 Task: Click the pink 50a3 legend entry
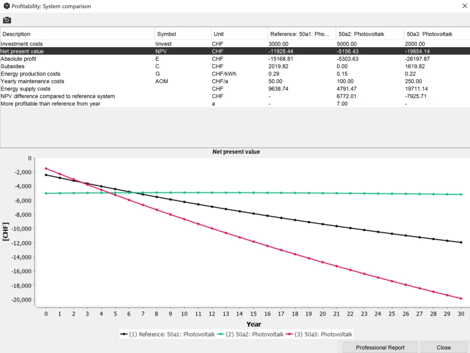click(319, 335)
